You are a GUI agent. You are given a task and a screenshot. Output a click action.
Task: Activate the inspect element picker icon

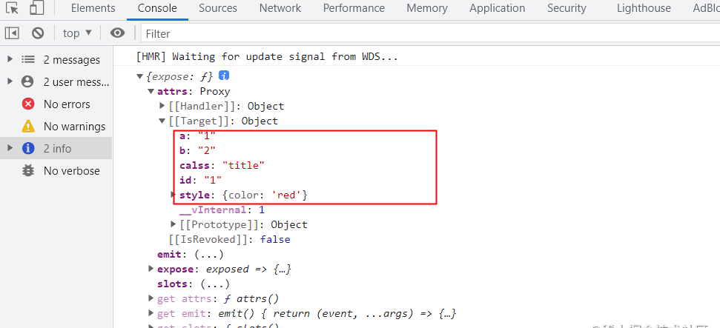point(13,8)
